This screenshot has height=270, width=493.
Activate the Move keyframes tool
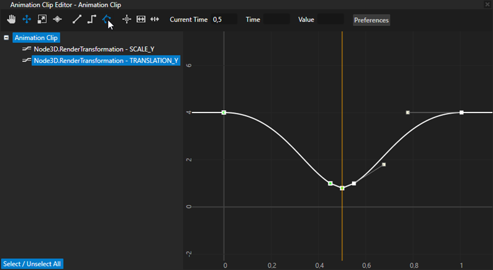26,20
